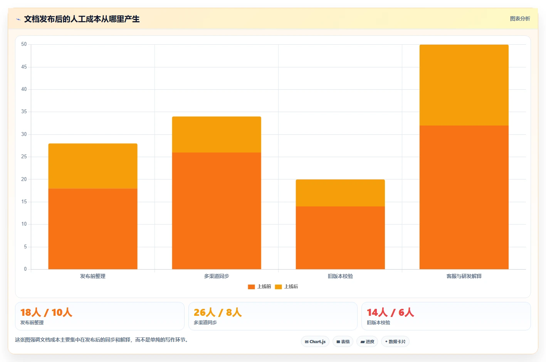Open the 图表分析 label at top right
The image size is (546, 362).
coord(520,18)
